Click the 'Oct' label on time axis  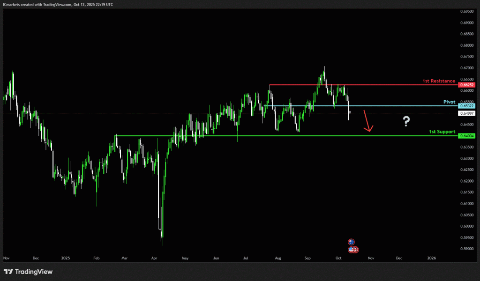(338, 258)
